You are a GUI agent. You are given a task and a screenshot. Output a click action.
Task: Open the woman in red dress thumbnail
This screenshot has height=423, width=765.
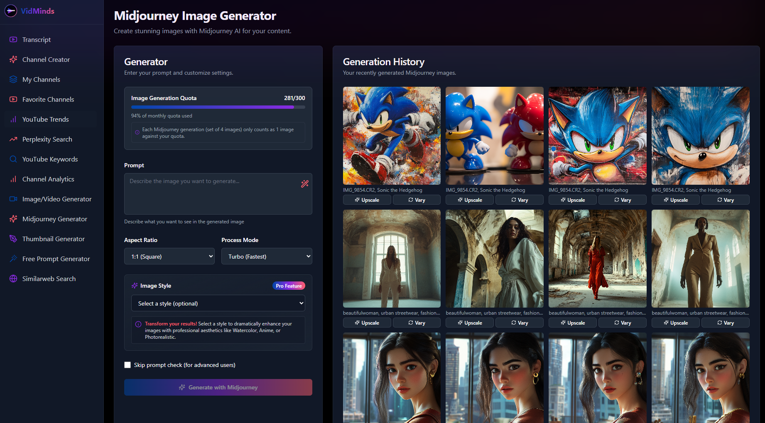(x=598, y=259)
